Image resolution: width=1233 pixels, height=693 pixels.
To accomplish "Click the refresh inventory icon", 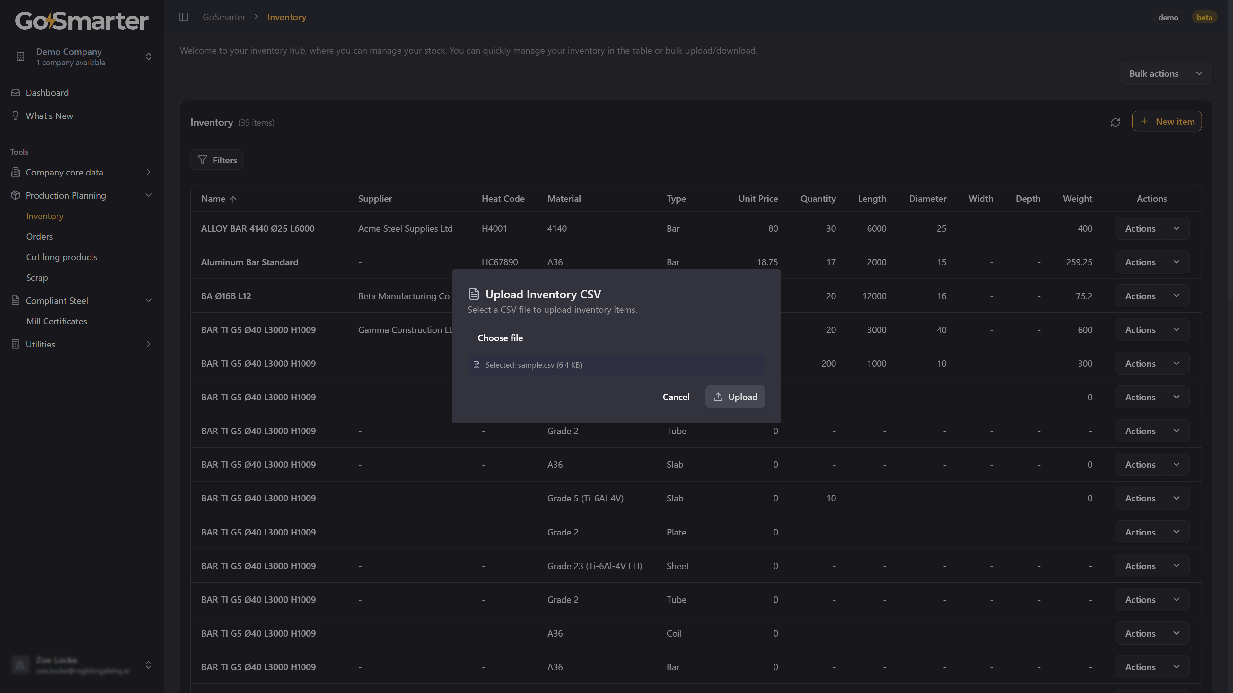I will tap(1115, 123).
